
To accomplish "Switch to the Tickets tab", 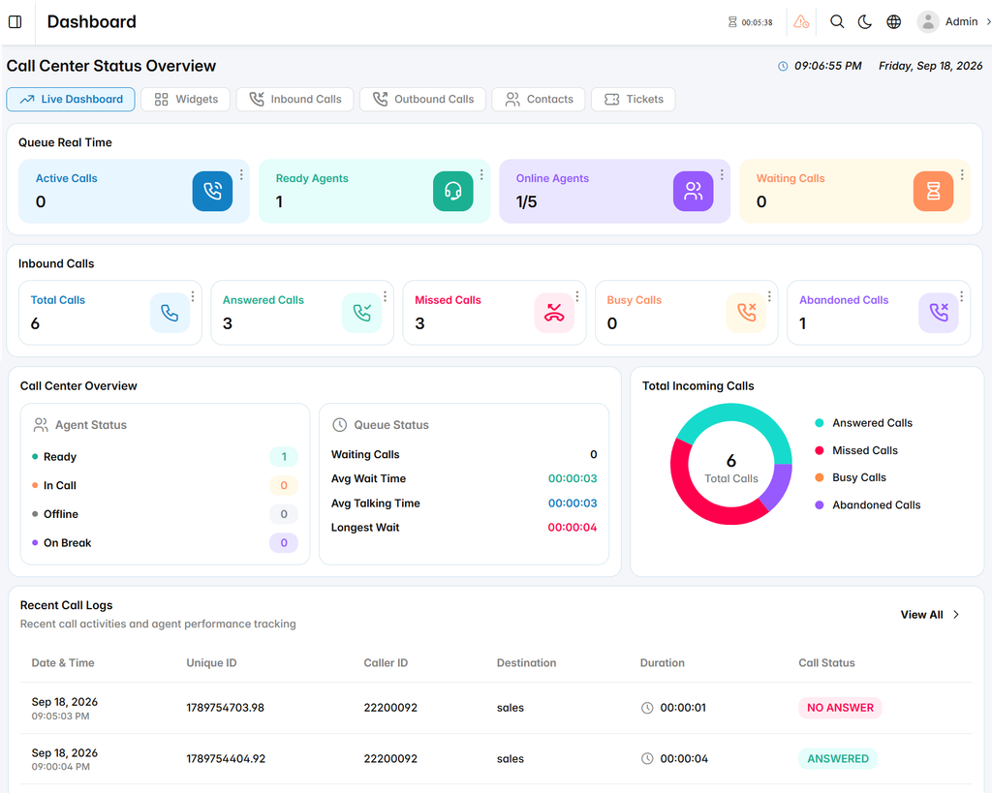I will (634, 100).
